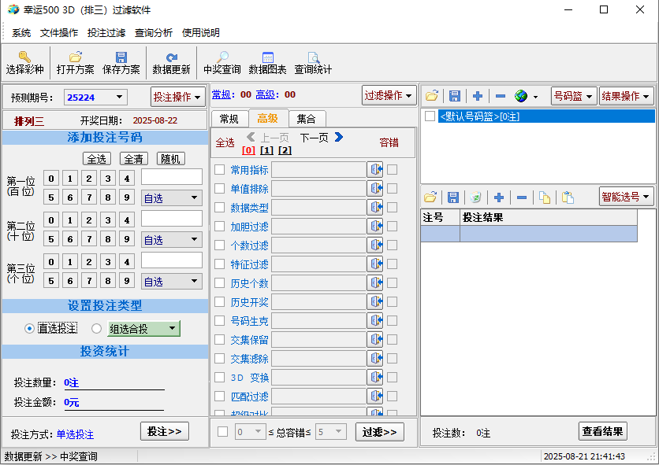Open the 数据图表 chart tool
This screenshot has width=659, height=465.
click(x=267, y=57)
